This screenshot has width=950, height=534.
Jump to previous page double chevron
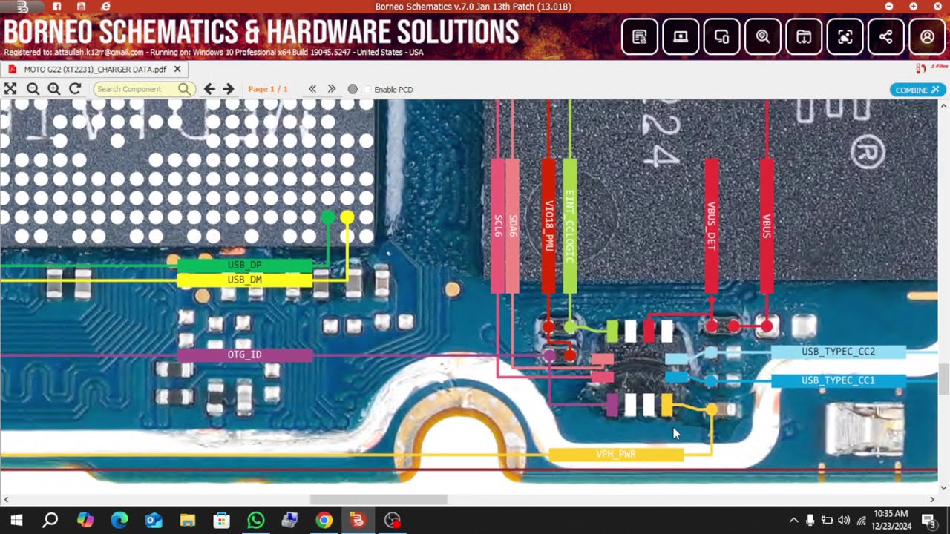tap(312, 89)
